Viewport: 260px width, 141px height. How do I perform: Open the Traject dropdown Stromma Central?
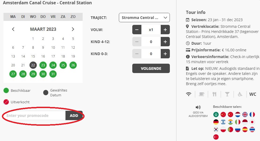144,17
